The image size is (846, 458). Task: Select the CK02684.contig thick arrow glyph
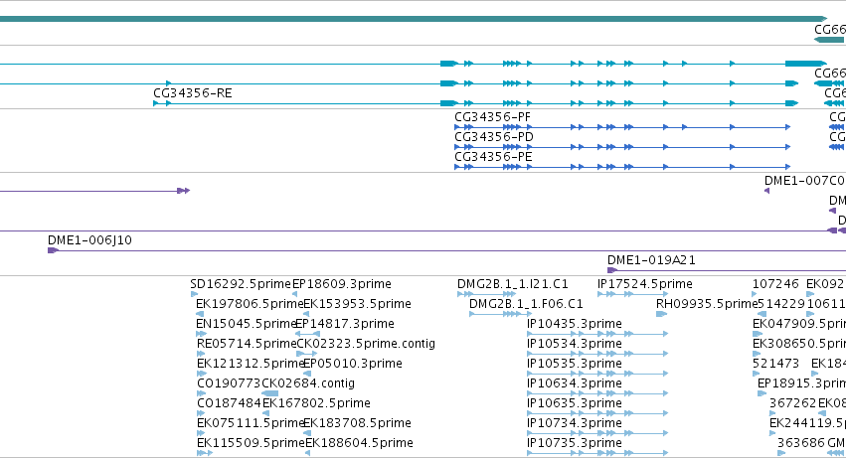(270, 393)
